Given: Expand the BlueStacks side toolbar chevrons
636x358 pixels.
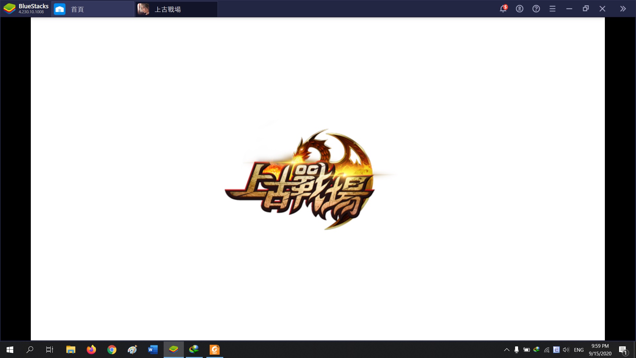Looking at the screenshot, I should (623, 9).
